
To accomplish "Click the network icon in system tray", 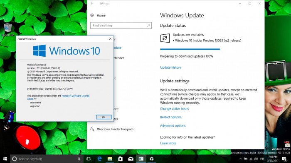I will [251, 159].
